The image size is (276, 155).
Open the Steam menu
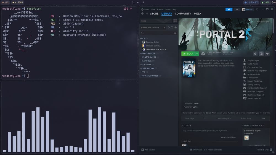click(x=147, y=9)
